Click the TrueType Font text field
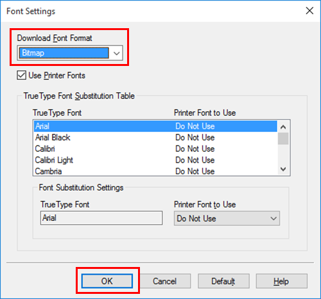 tap(101, 218)
